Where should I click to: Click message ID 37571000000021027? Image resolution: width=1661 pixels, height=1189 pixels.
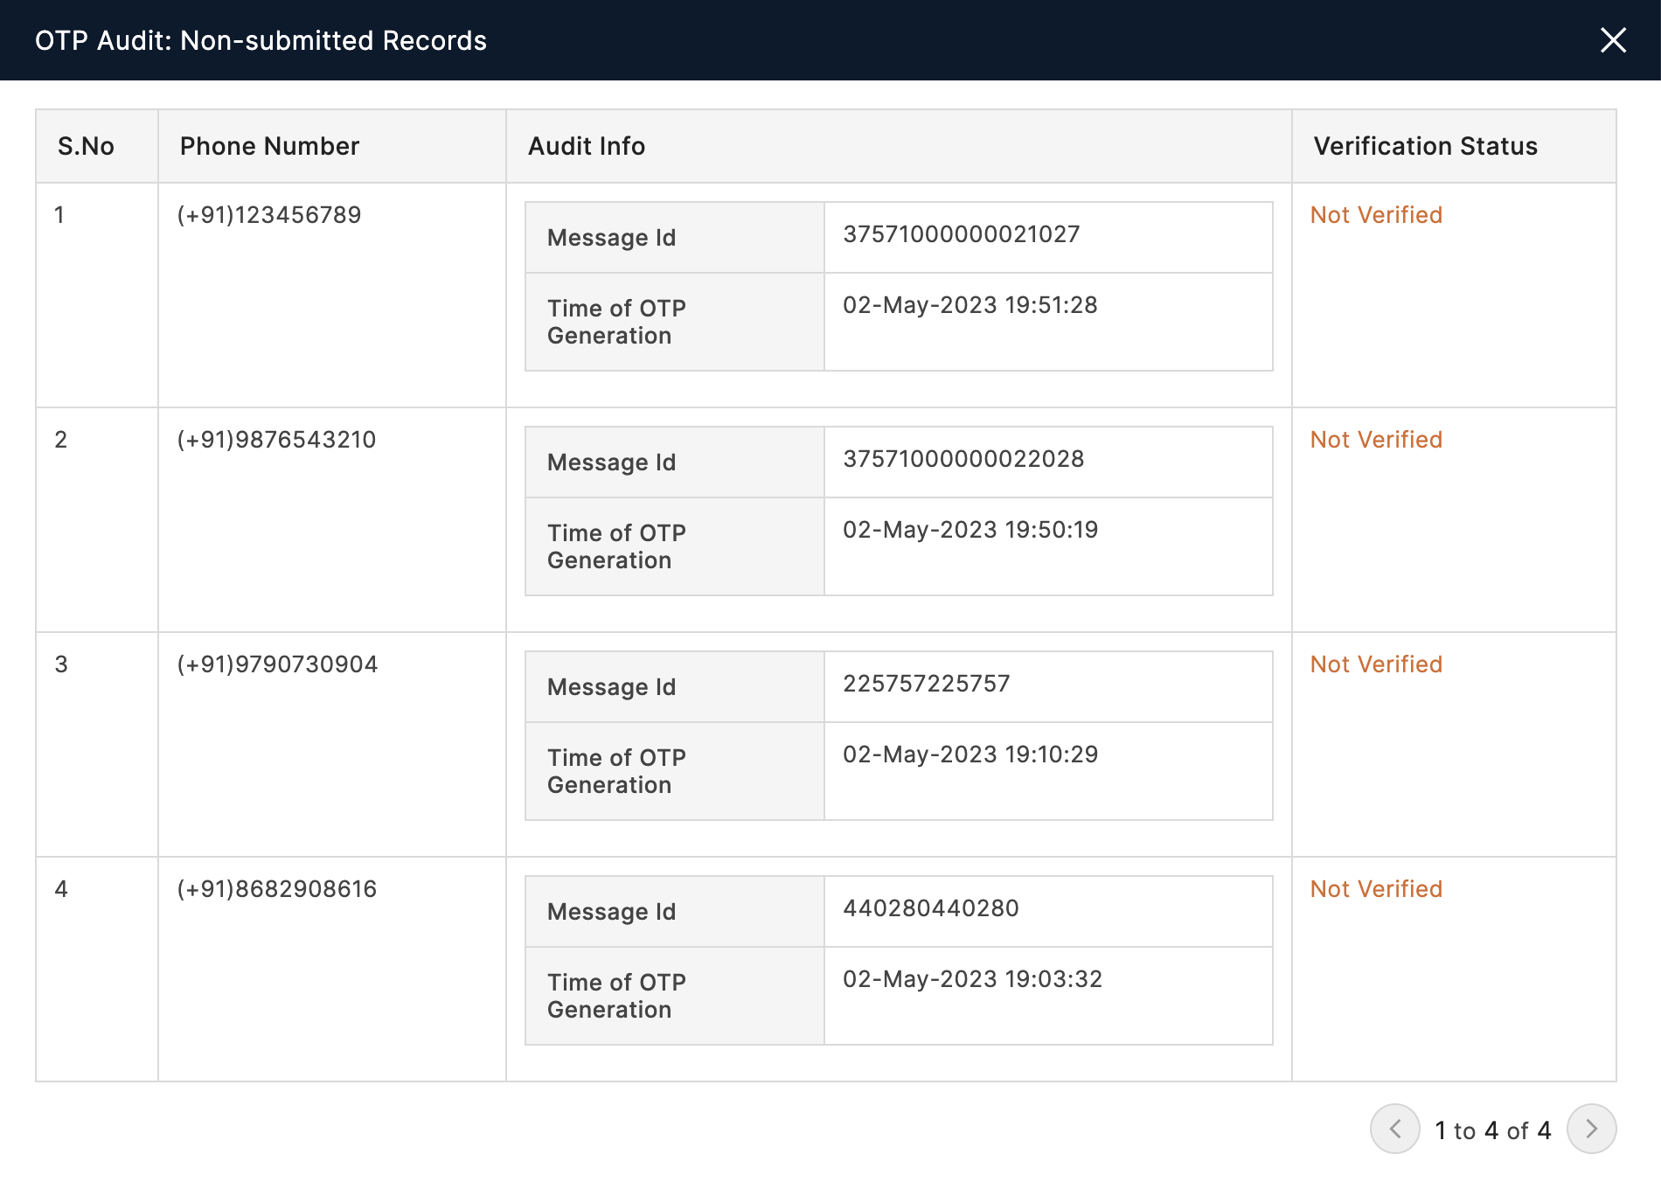point(961,234)
